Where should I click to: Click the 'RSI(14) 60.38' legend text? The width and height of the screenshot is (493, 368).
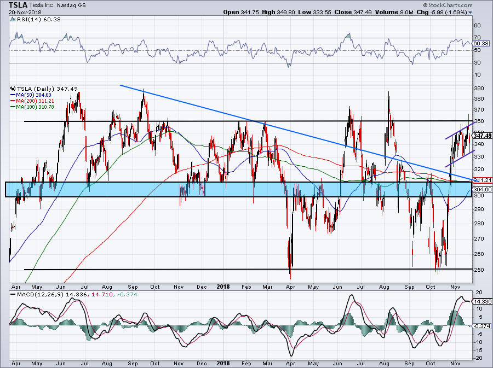point(38,20)
